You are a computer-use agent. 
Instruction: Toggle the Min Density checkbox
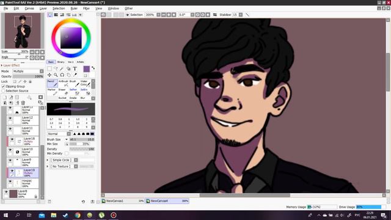pyautogui.click(x=67, y=153)
